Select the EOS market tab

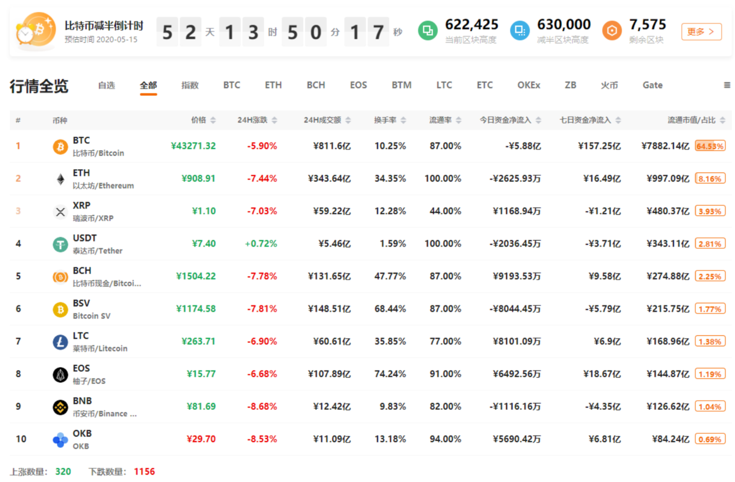click(359, 85)
